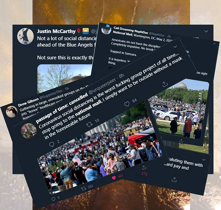Click the retweet icon showing 10
Image resolution: width=221 pixels, height=210 pixels.
coord(89,125)
